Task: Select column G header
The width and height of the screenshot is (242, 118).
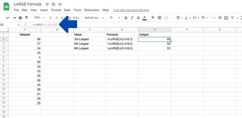Action: (219, 30)
